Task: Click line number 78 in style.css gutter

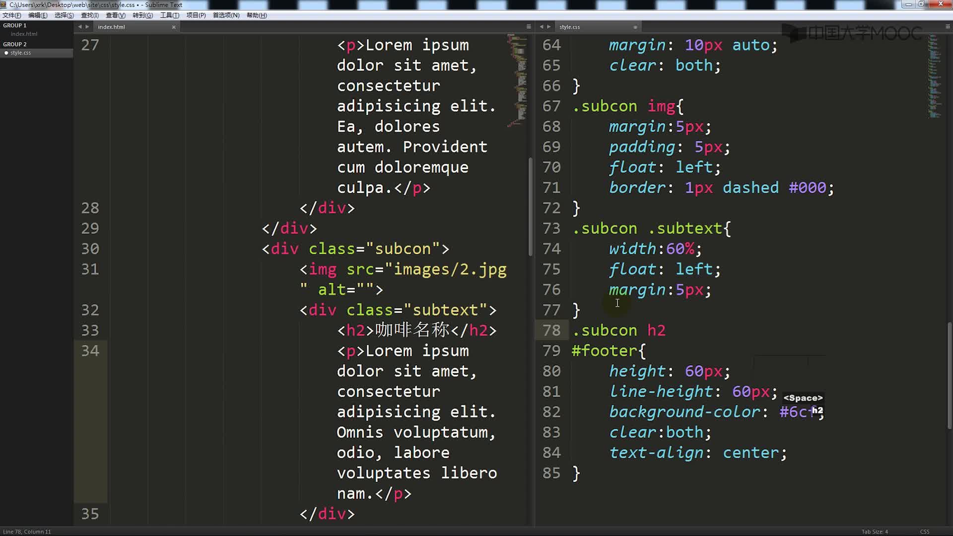Action: tap(551, 331)
